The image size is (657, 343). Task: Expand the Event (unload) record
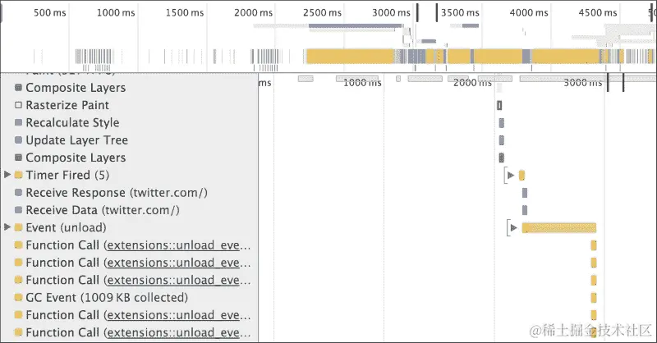7,227
